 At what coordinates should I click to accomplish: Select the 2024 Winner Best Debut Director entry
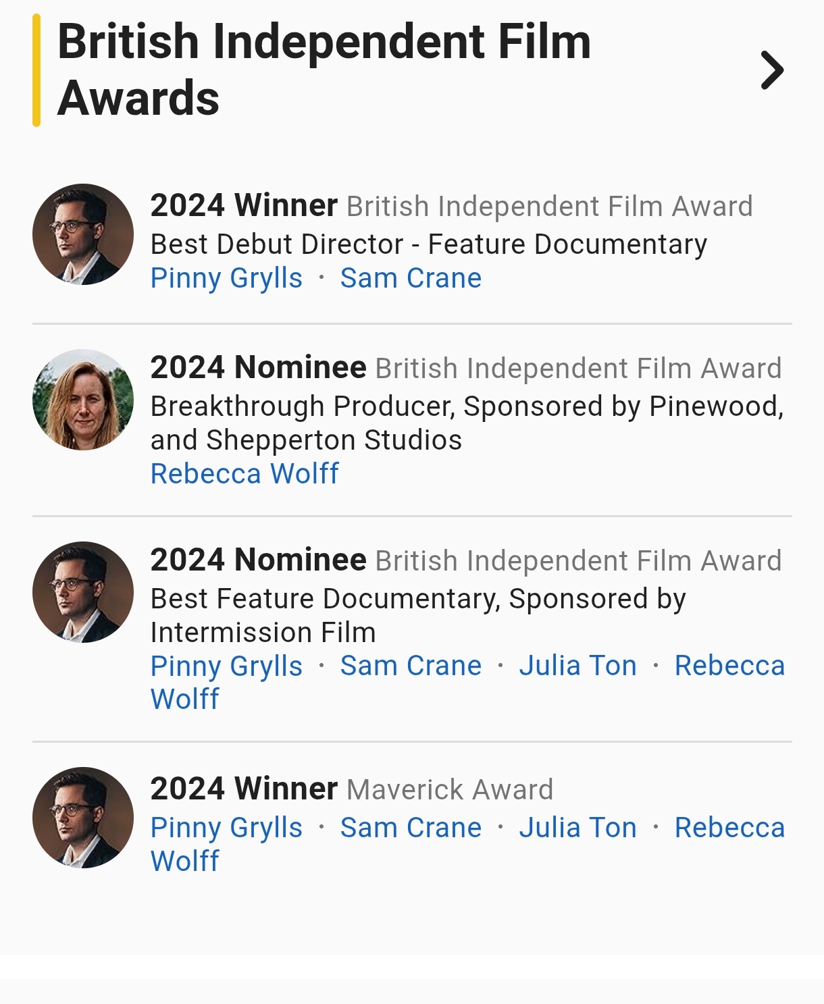point(428,244)
